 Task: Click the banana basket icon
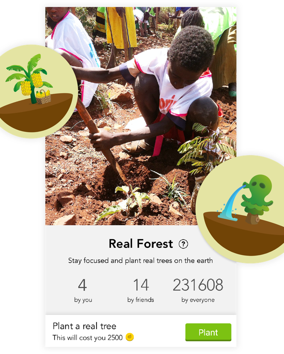(43, 97)
